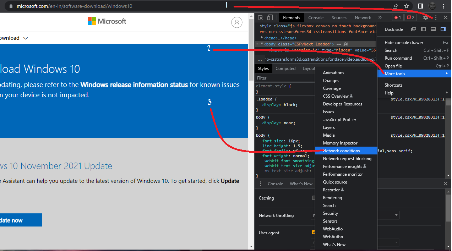Toggle the device toolbar icon
452x251 pixels.
click(270, 17)
